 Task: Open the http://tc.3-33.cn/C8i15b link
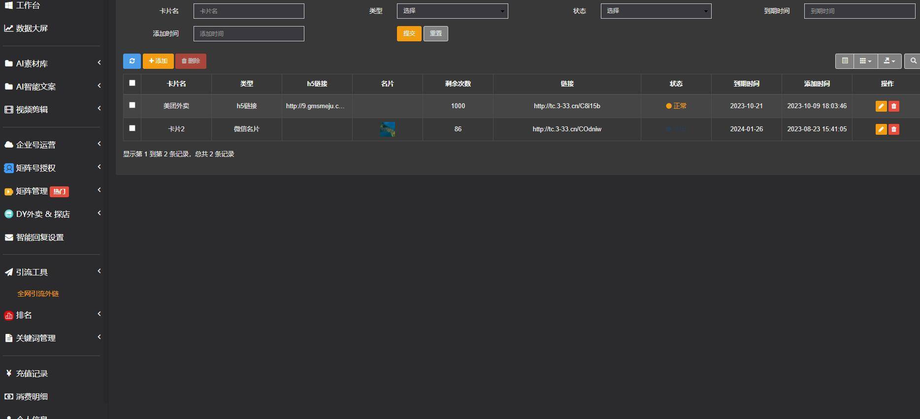point(566,106)
